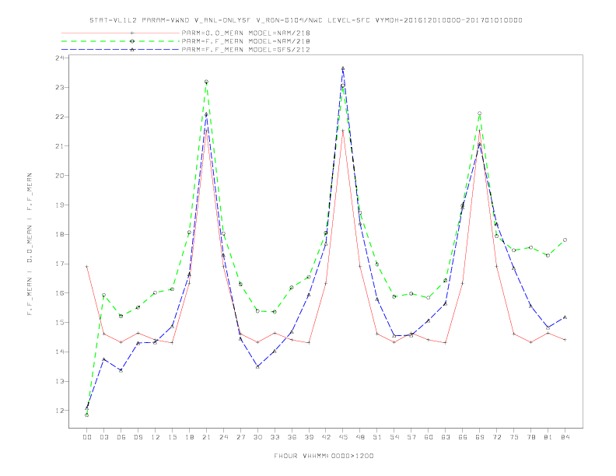This screenshot has height=476, width=616.
Task: Click x-axis tick label 06
Action: pos(121,437)
